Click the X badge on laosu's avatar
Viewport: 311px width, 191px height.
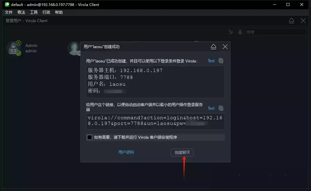coord(79,53)
